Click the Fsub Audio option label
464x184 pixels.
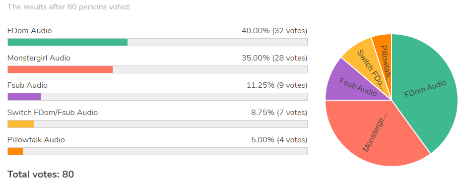coord(27,85)
